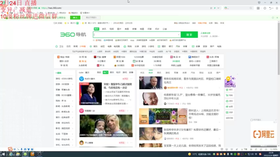Open the browser extensions grid icon
280x157 pixels.
pos(258,8)
